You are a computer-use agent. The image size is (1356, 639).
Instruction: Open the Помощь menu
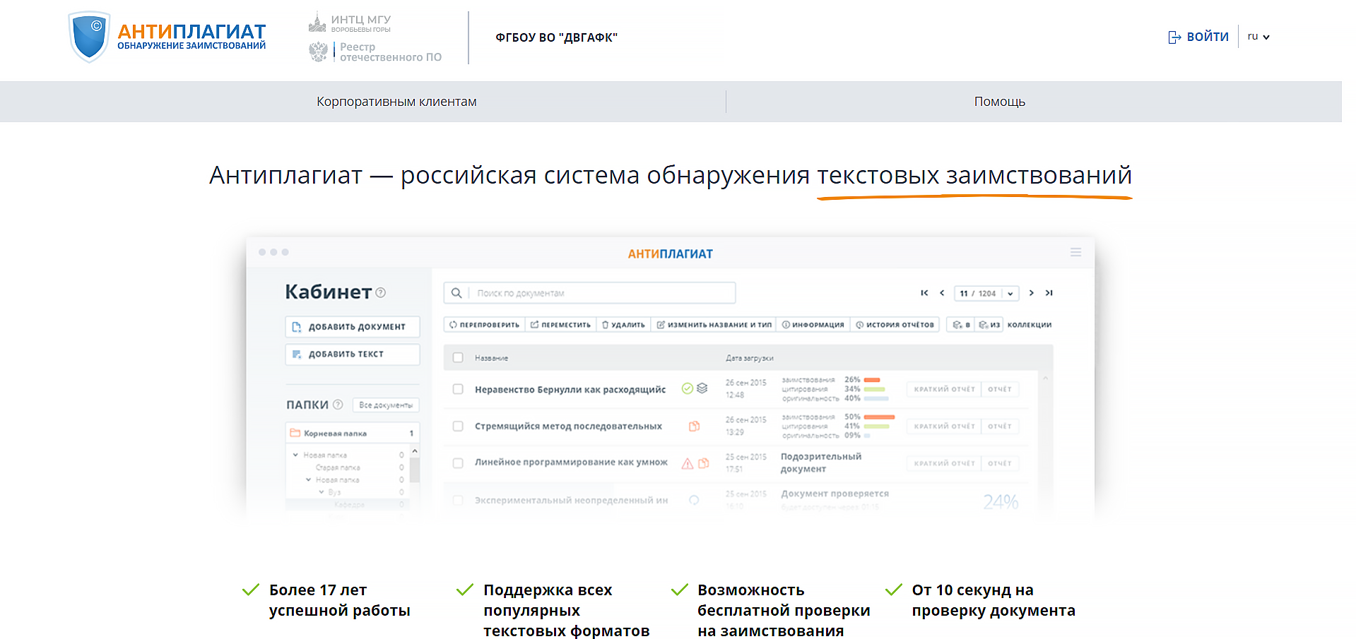pyautogui.click(x=999, y=102)
